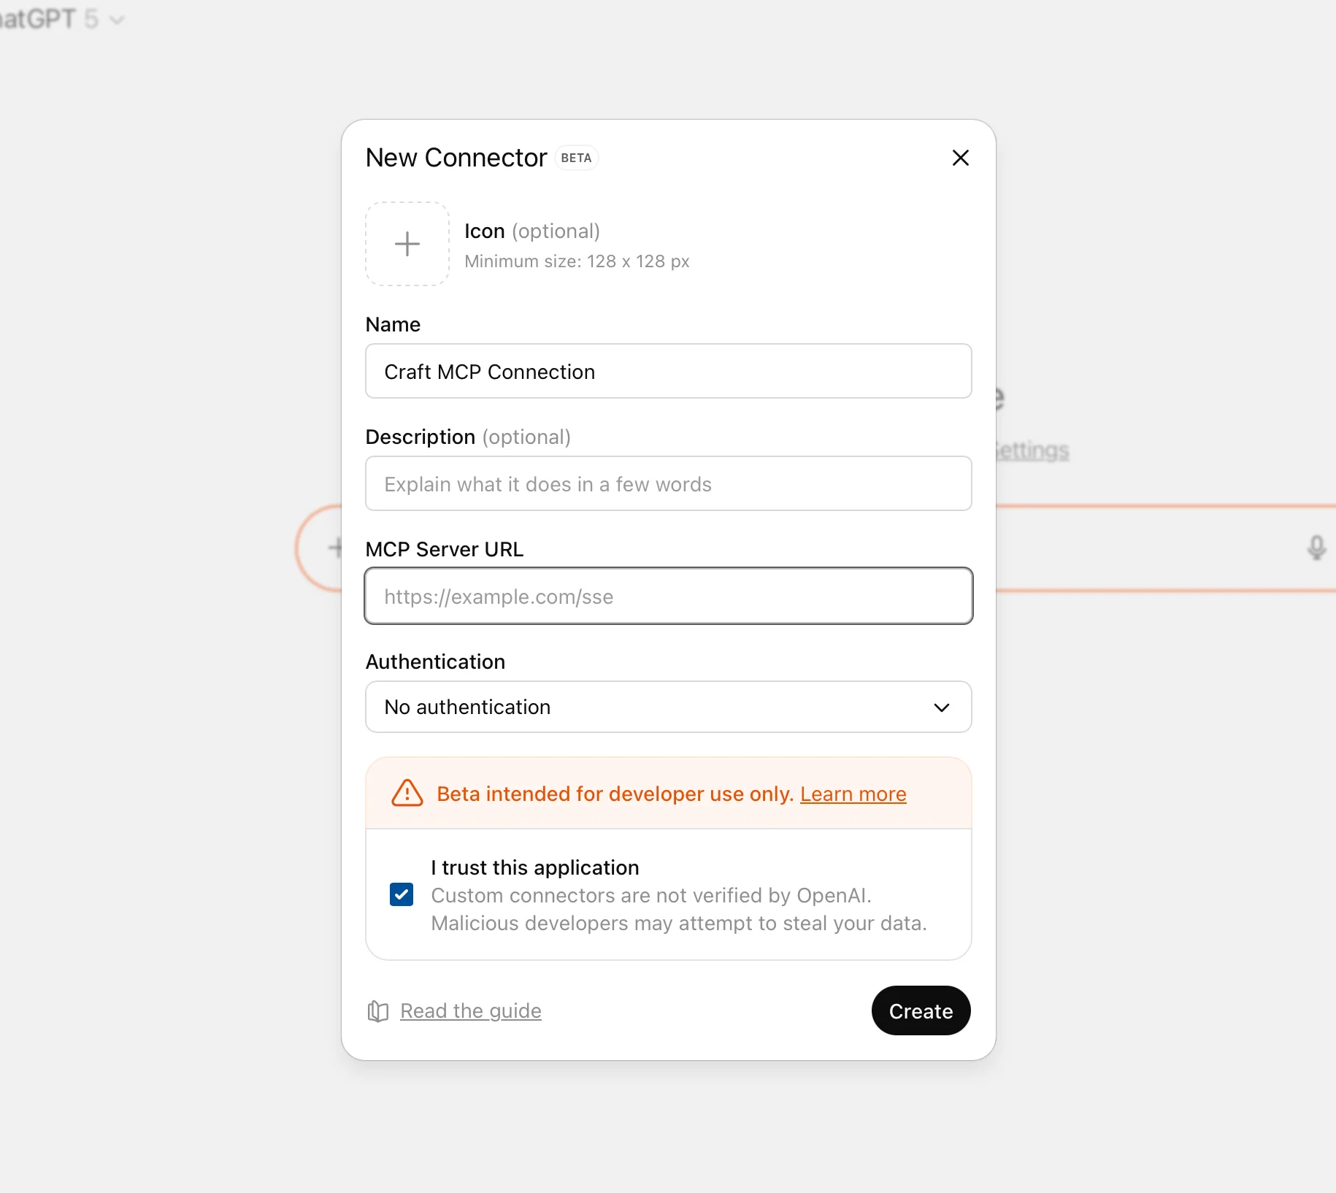The image size is (1336, 1193).
Task: Click the plus icon in the chat composer
Action: (x=337, y=547)
